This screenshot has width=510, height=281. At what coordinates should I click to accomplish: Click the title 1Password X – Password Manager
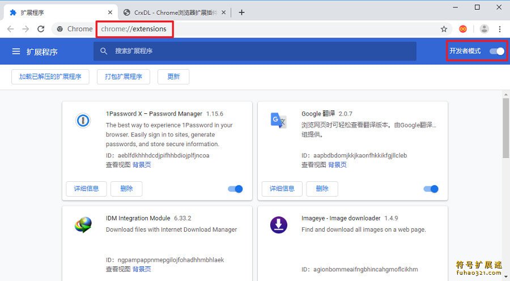coord(154,114)
